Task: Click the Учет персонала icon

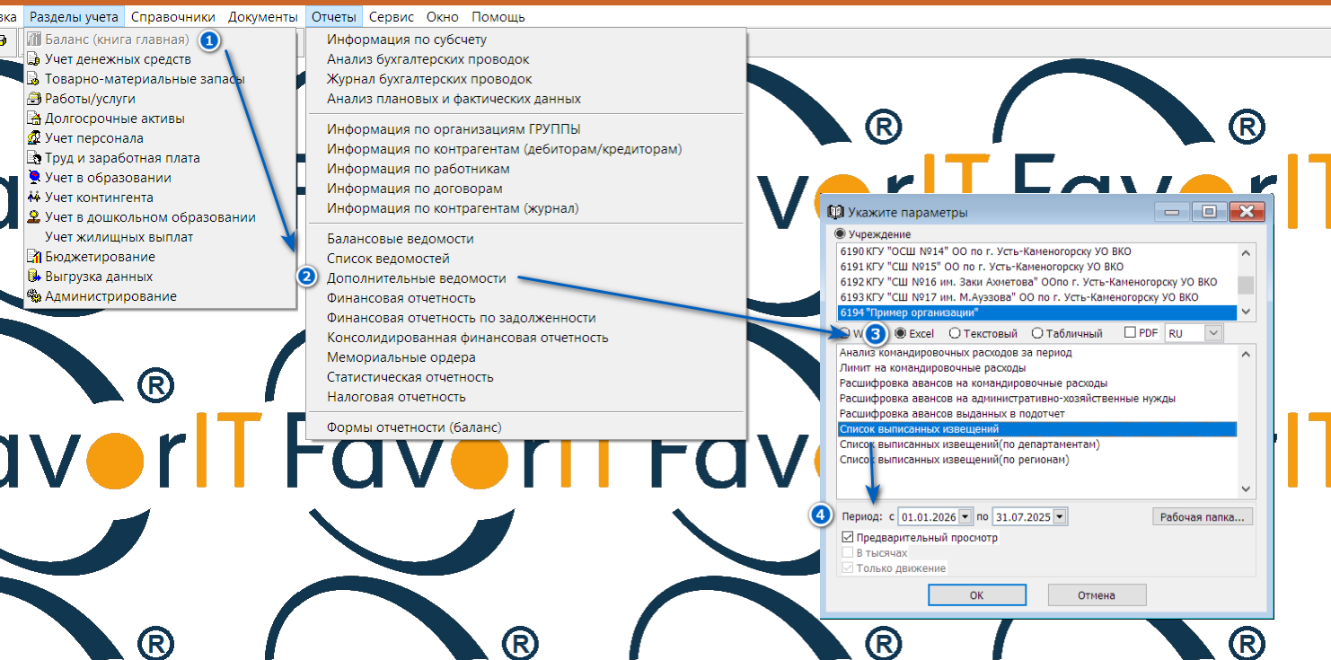Action: (x=34, y=138)
